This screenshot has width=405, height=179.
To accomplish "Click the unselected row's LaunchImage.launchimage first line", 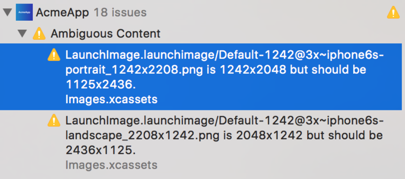I will point(224,121).
